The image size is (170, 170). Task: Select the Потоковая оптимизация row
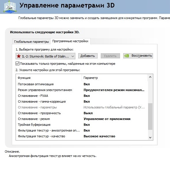[82, 84]
